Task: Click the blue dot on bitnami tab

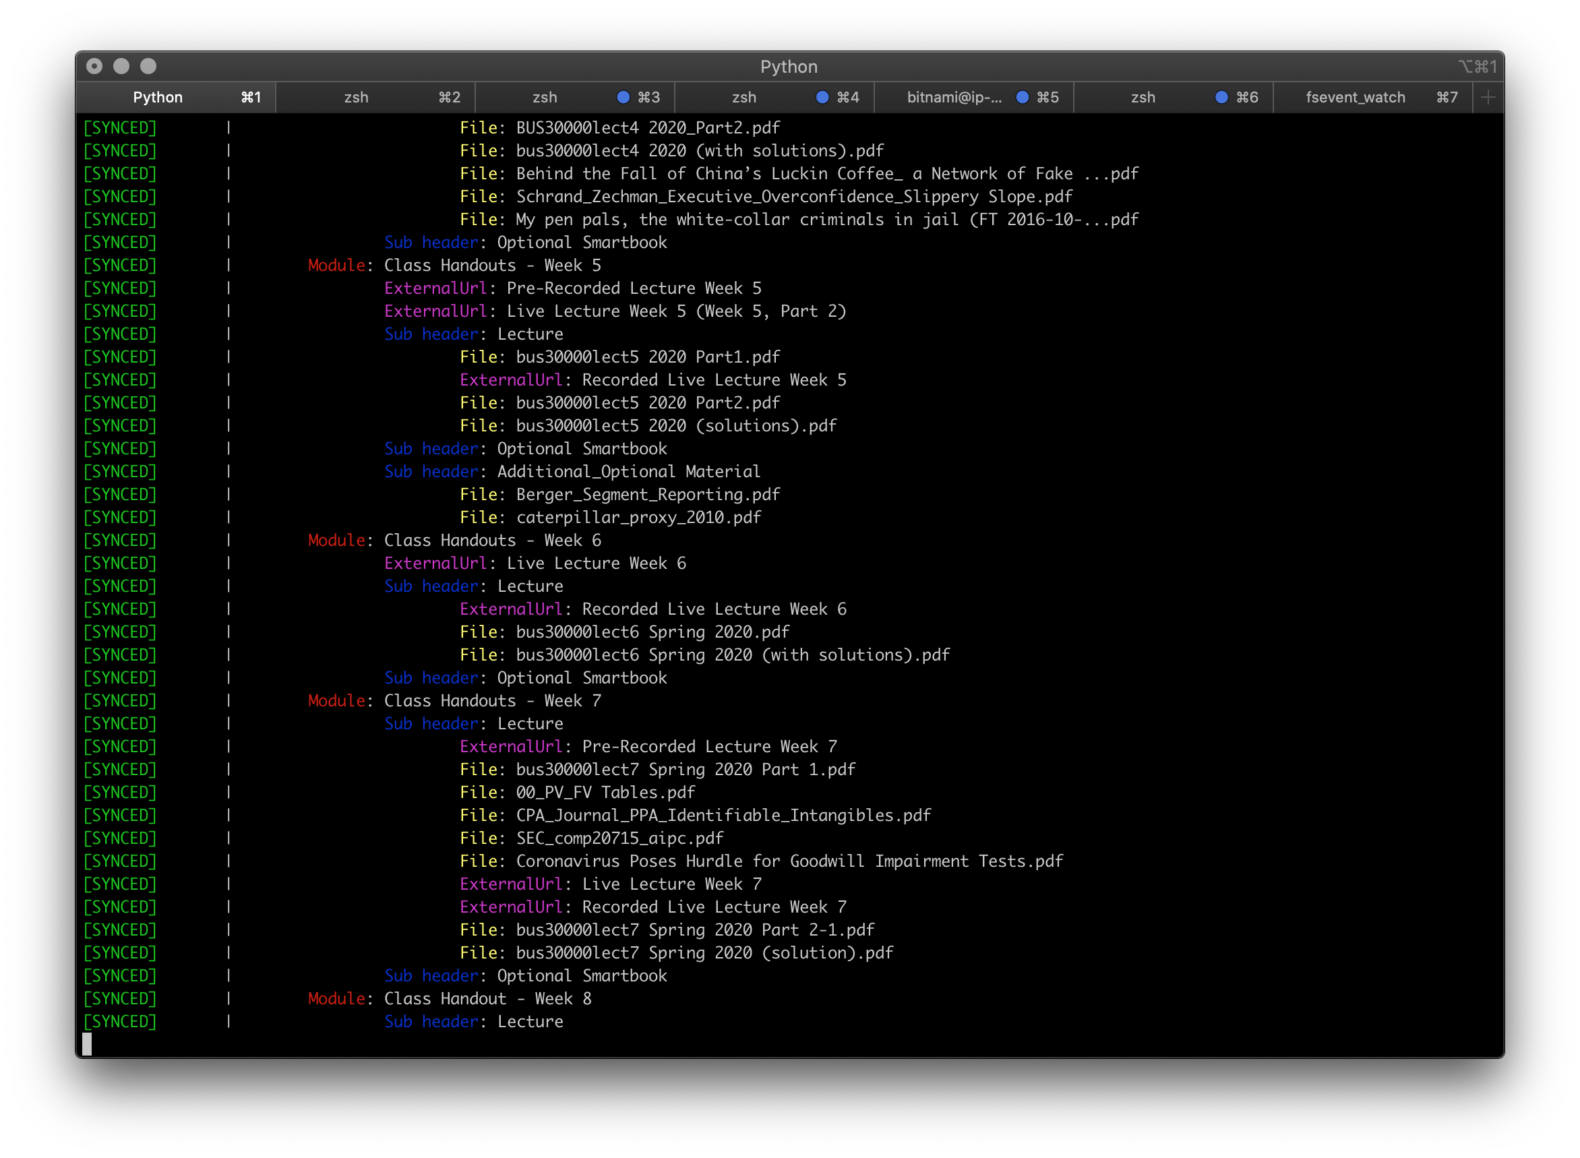Action: click(x=1022, y=98)
